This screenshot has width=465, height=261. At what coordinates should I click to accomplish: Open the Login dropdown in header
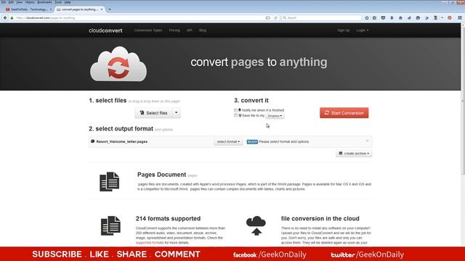(x=363, y=30)
